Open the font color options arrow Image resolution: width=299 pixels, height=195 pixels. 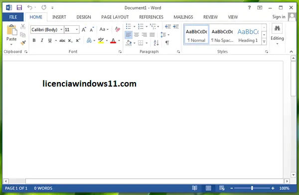pos(119,41)
